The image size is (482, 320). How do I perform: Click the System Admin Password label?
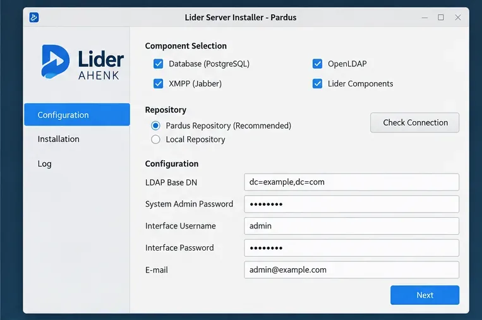tap(189, 204)
